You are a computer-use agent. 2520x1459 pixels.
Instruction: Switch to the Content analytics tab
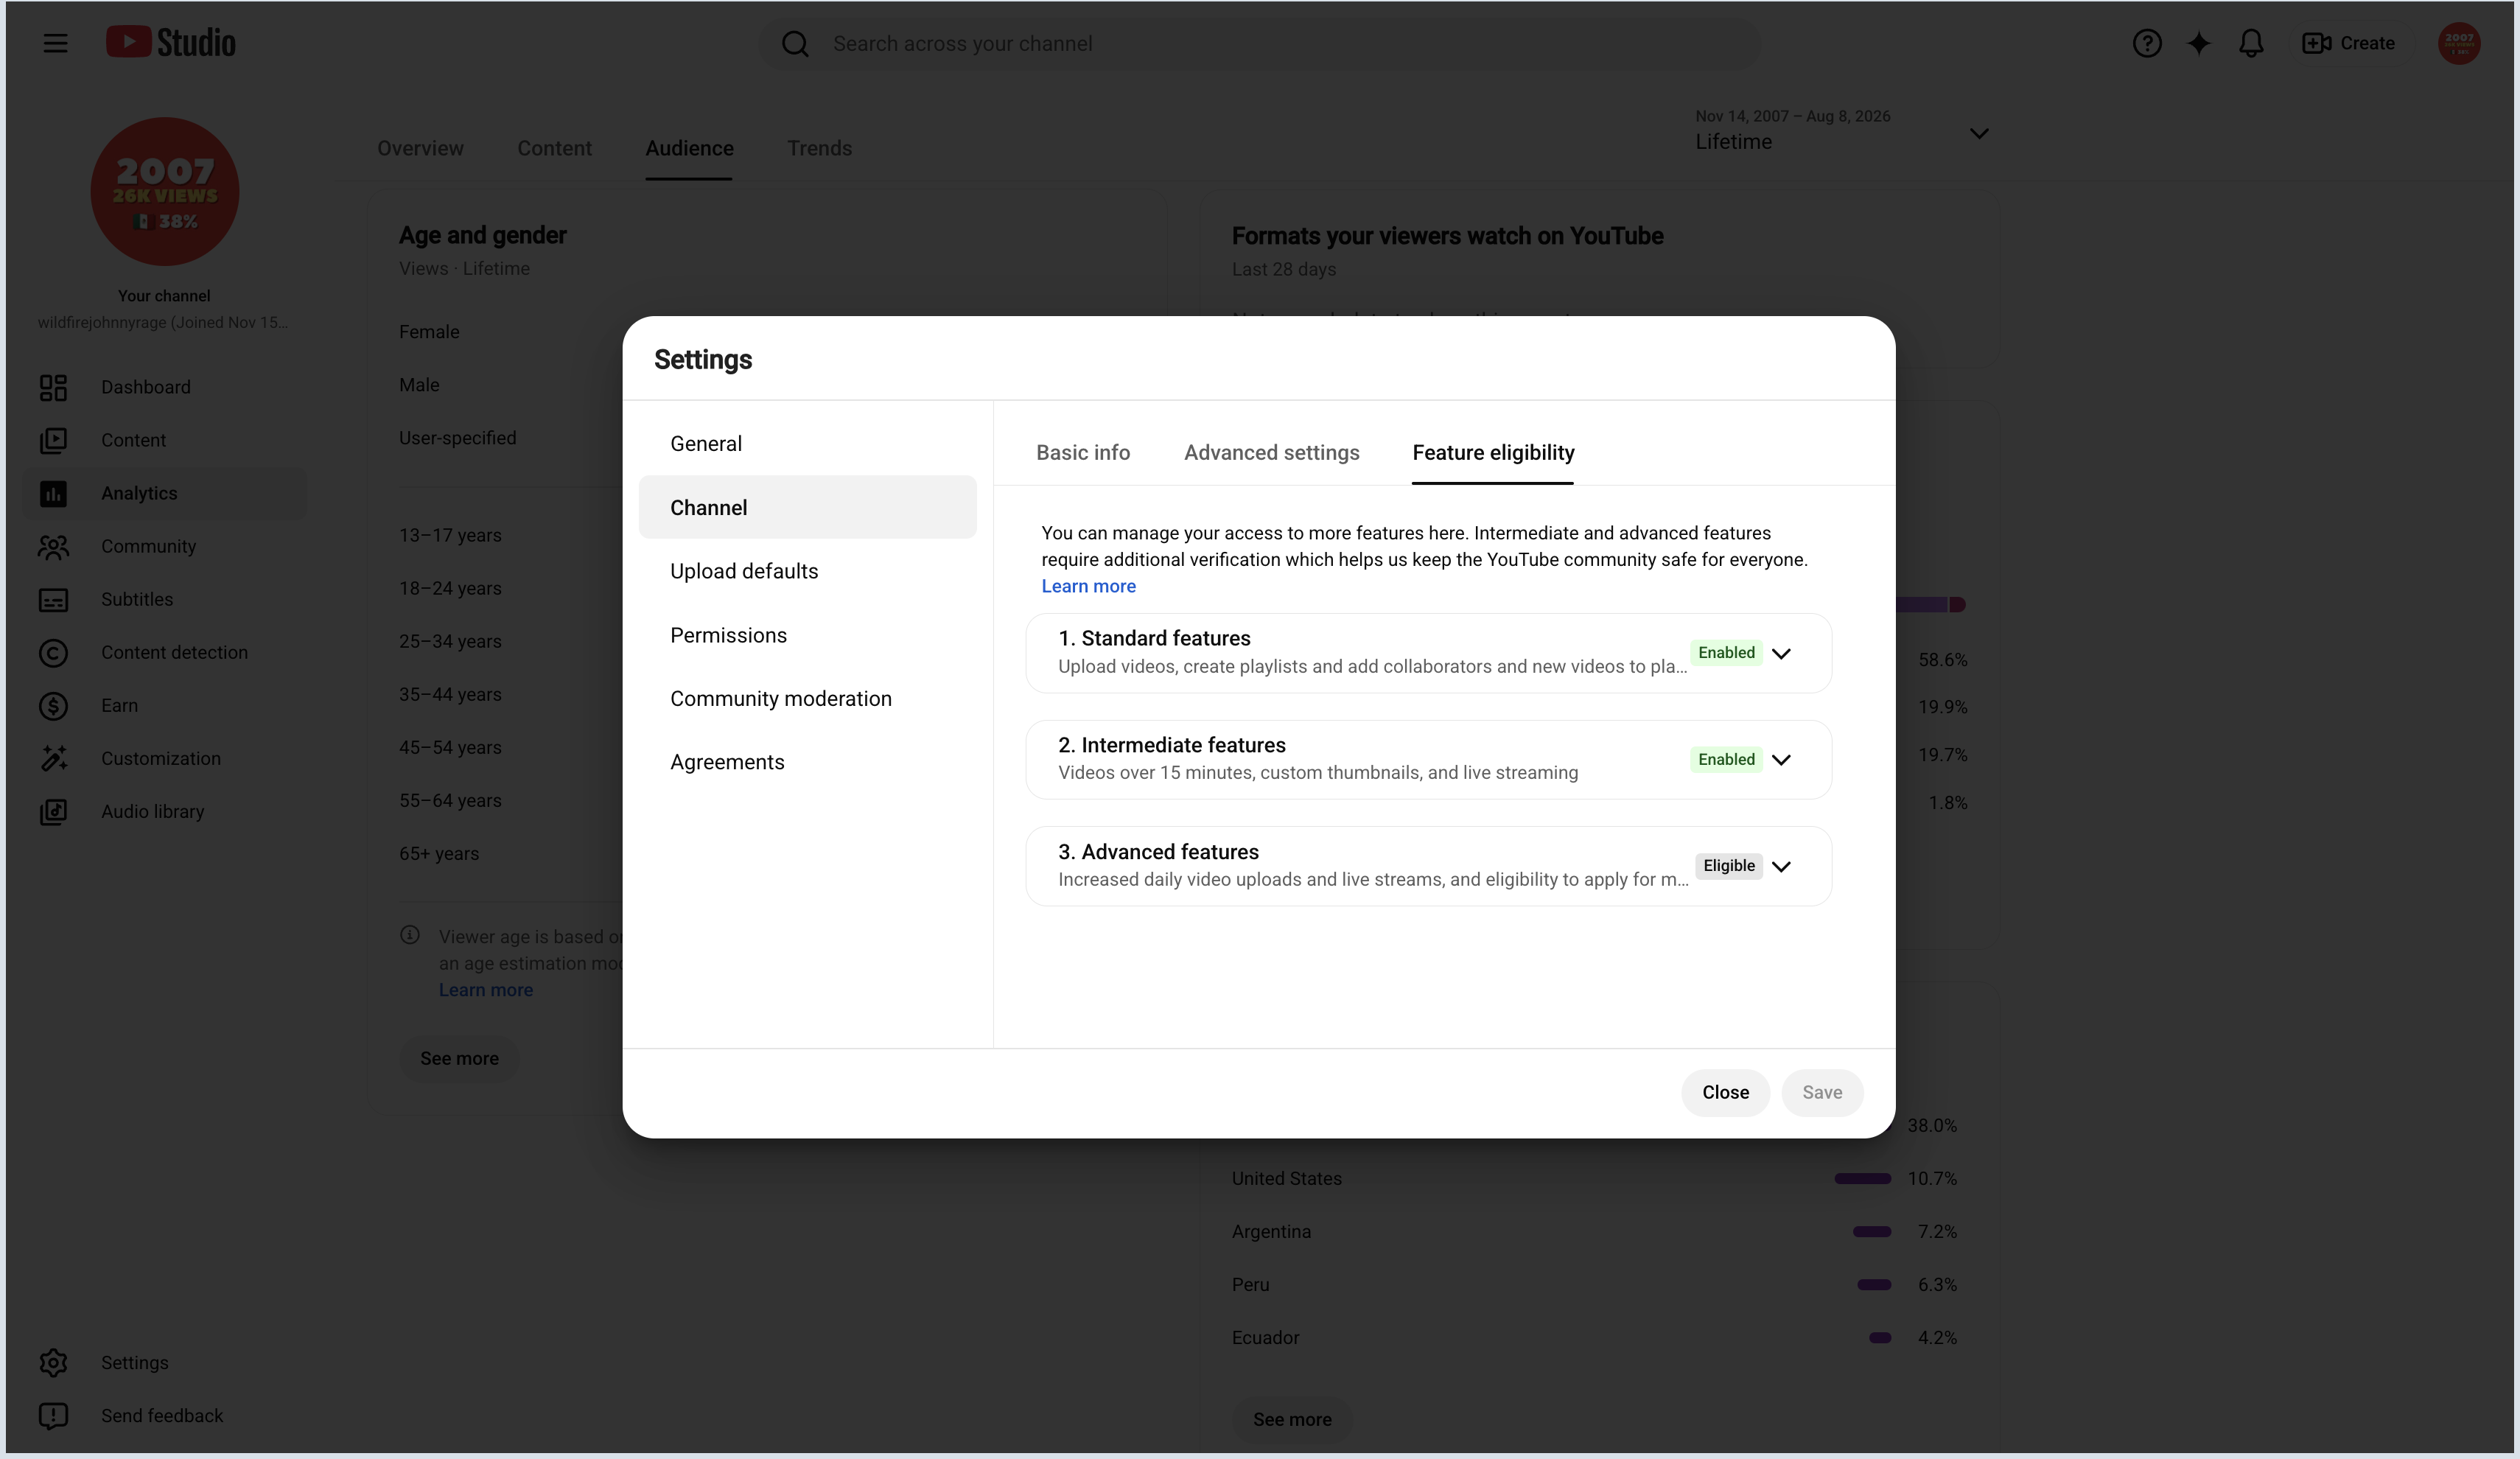(554, 148)
